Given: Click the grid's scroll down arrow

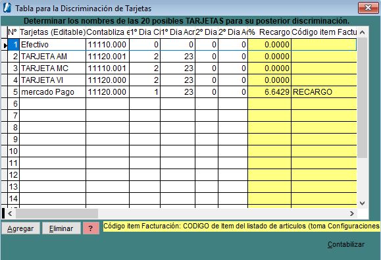Looking at the screenshot, I should click(x=362, y=203).
